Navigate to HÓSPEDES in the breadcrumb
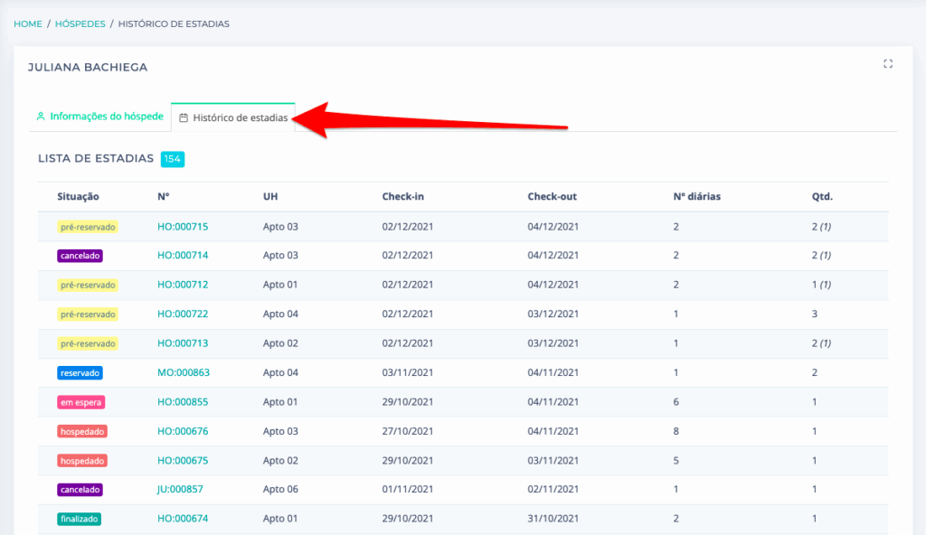The height and width of the screenshot is (535, 926). [80, 23]
